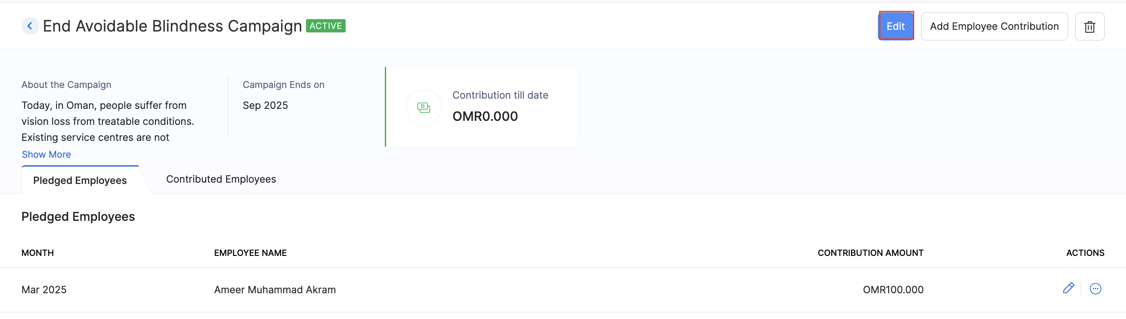This screenshot has width=1126, height=319.
Task: Expand campaign description with Show More
Action: coord(46,155)
